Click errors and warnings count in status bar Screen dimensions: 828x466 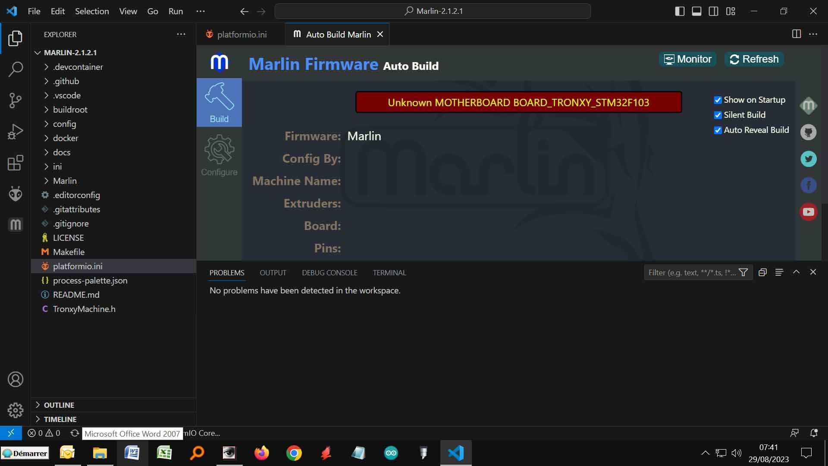click(44, 433)
